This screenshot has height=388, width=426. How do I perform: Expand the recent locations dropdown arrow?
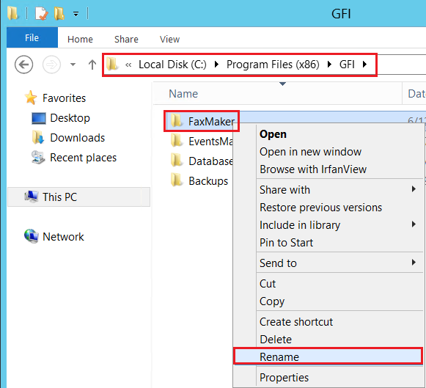tap(73, 65)
